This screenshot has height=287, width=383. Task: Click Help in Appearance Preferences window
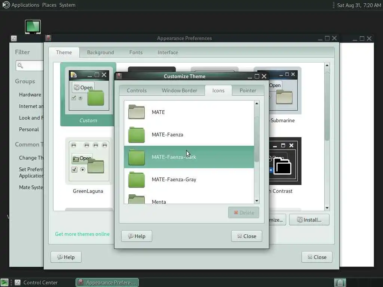coord(66,257)
